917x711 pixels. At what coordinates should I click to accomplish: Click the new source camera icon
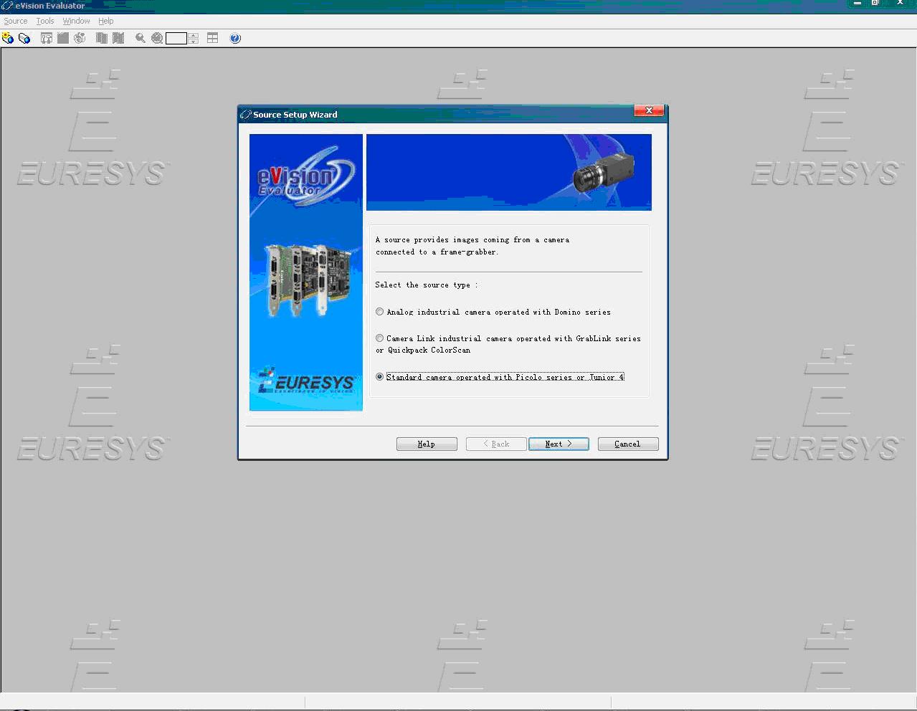(x=8, y=38)
